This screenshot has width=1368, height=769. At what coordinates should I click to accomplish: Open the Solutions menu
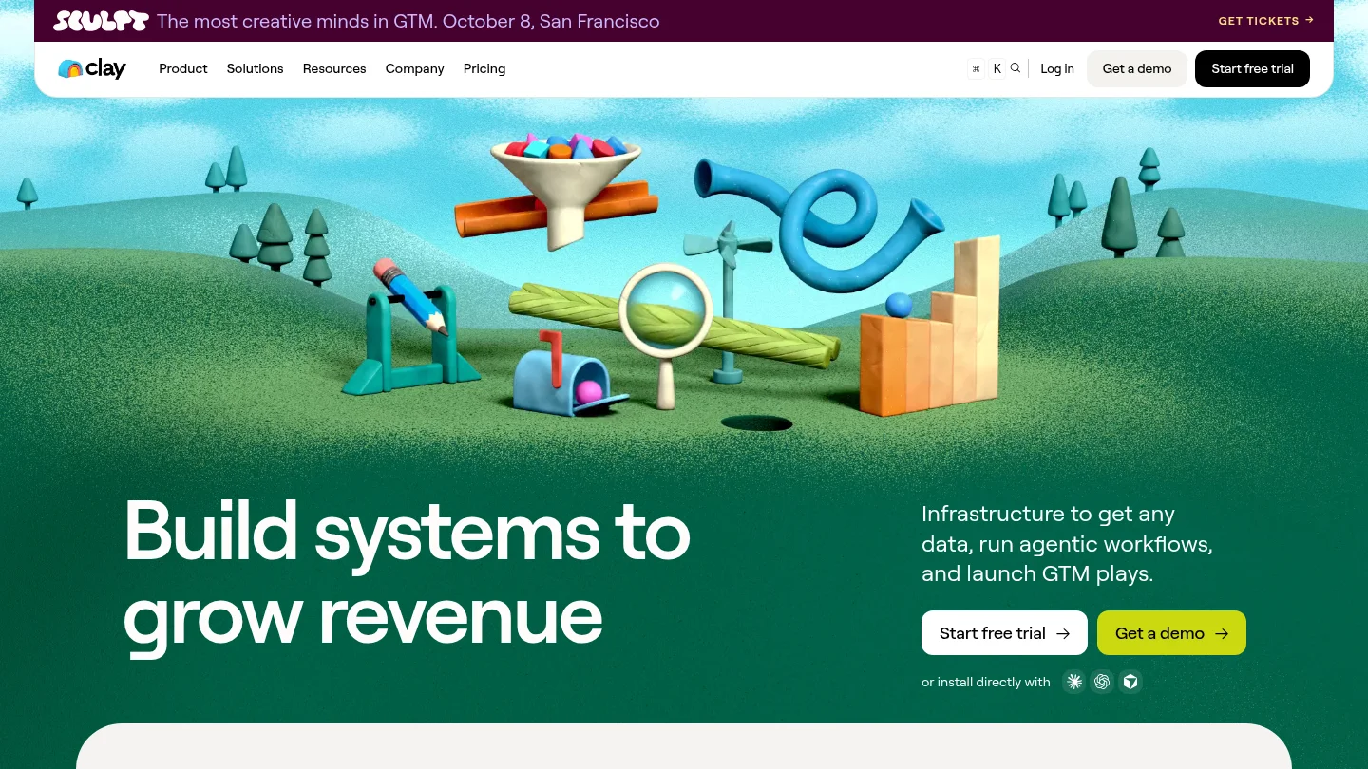pos(256,68)
